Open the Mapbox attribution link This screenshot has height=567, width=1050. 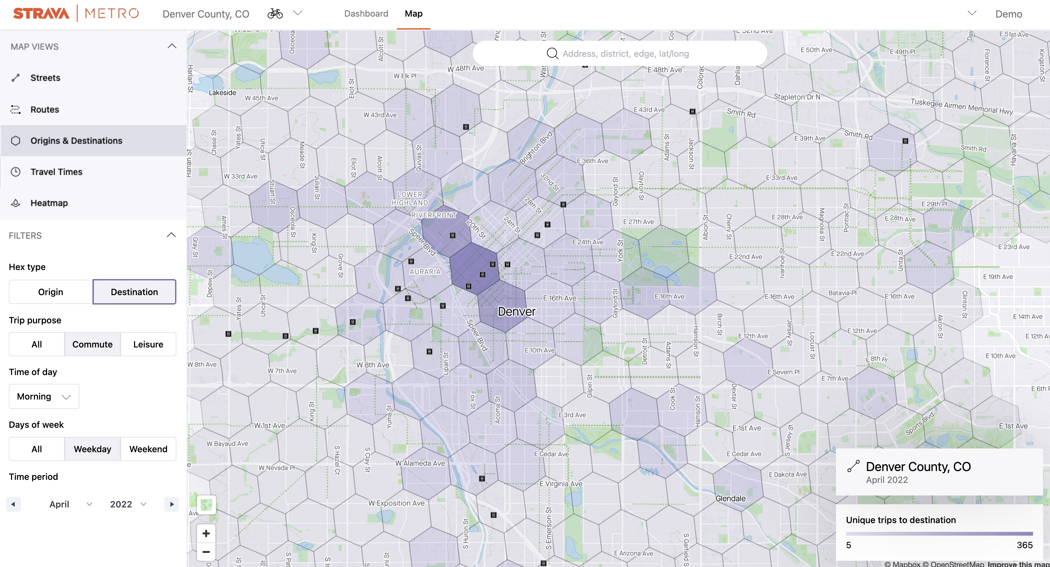click(903, 564)
